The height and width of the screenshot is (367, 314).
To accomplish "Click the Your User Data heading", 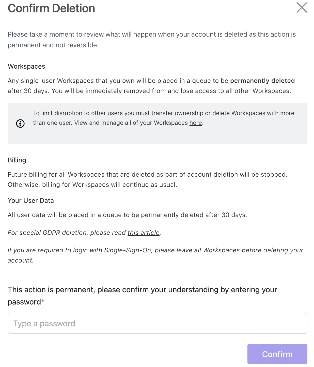I will (x=31, y=201).
